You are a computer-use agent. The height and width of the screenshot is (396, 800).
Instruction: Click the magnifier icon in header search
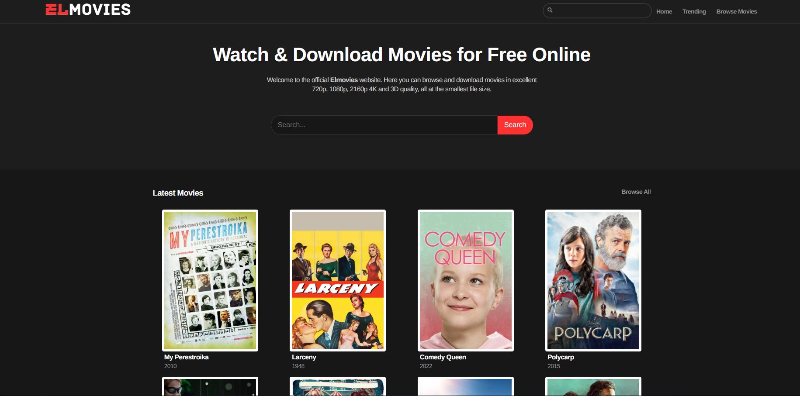pyautogui.click(x=550, y=10)
